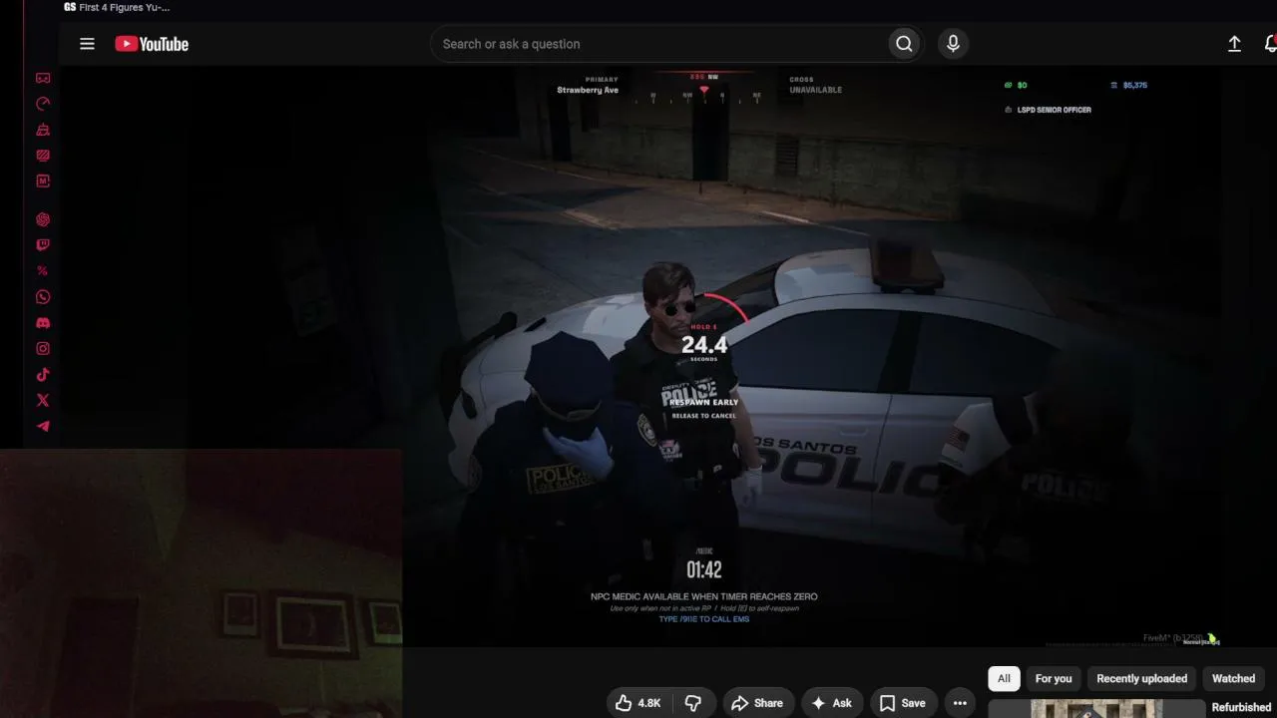Like the video (4.8K likes)
1277x718 pixels.
(638, 703)
